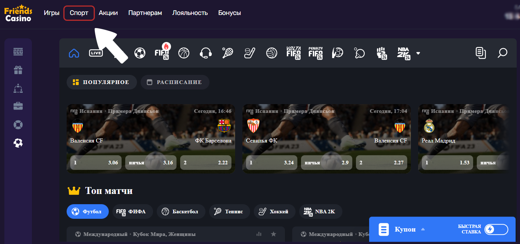Bet on Валенсия CF win at 3.06

[x=96, y=163]
